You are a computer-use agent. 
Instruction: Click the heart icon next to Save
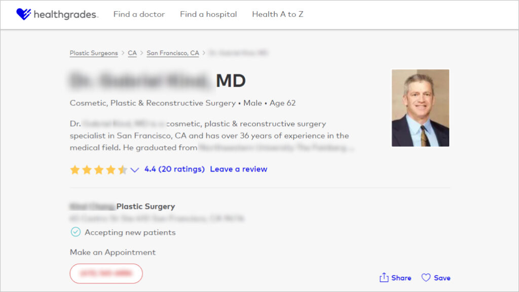point(425,277)
